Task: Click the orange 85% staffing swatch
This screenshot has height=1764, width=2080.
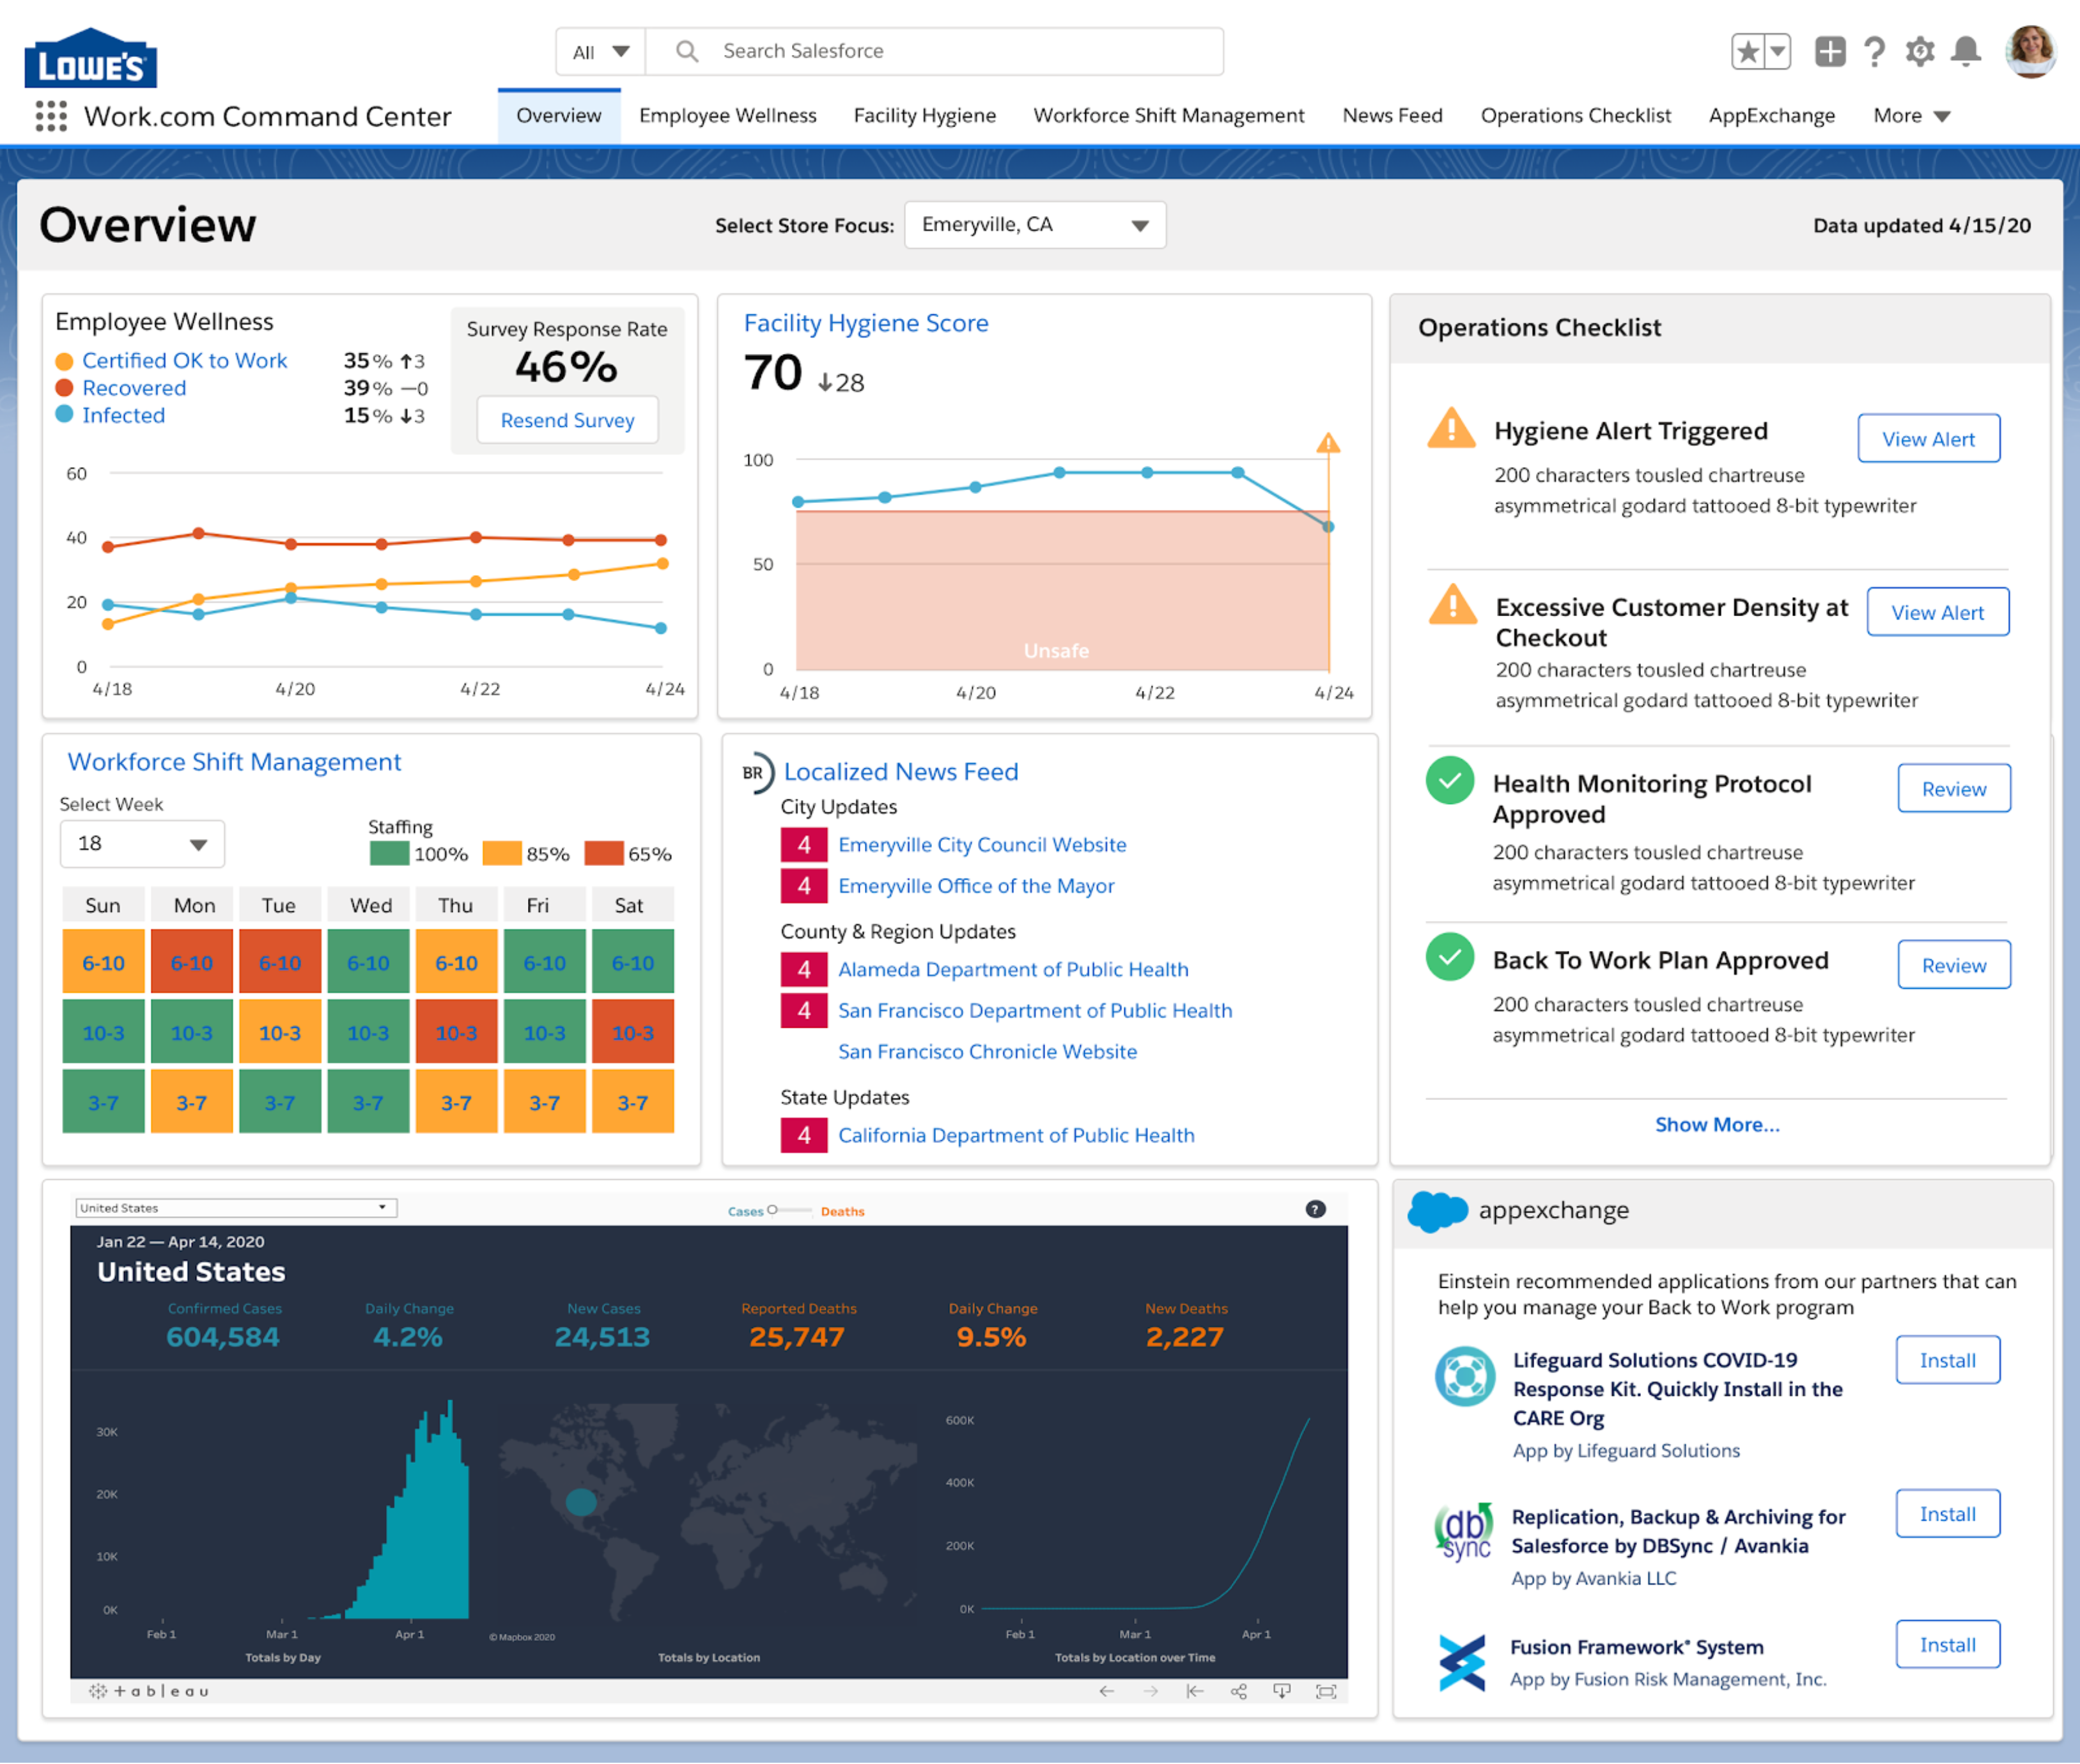Action: coord(502,853)
